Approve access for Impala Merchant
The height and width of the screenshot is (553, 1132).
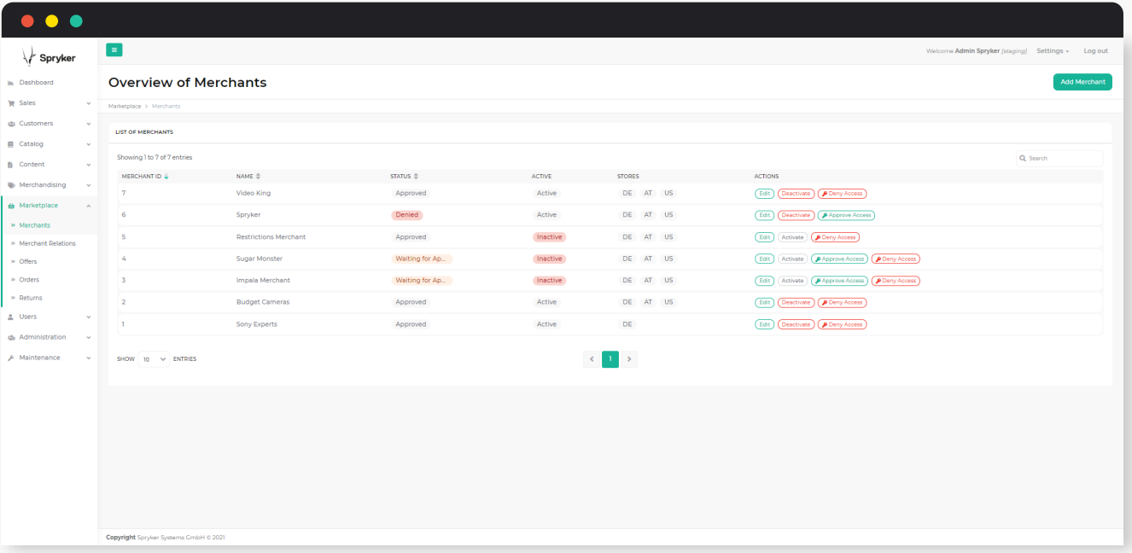[839, 281]
